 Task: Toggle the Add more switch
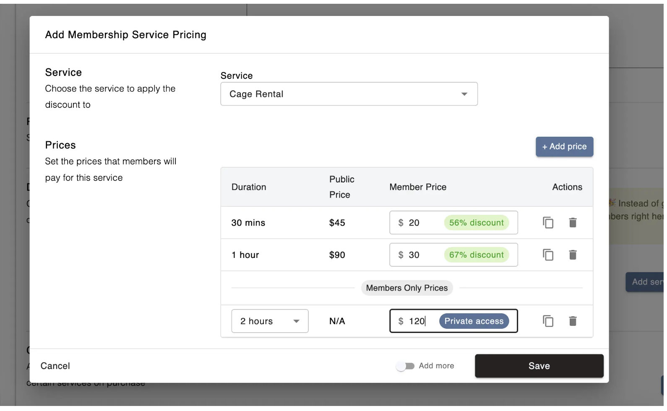tap(405, 366)
